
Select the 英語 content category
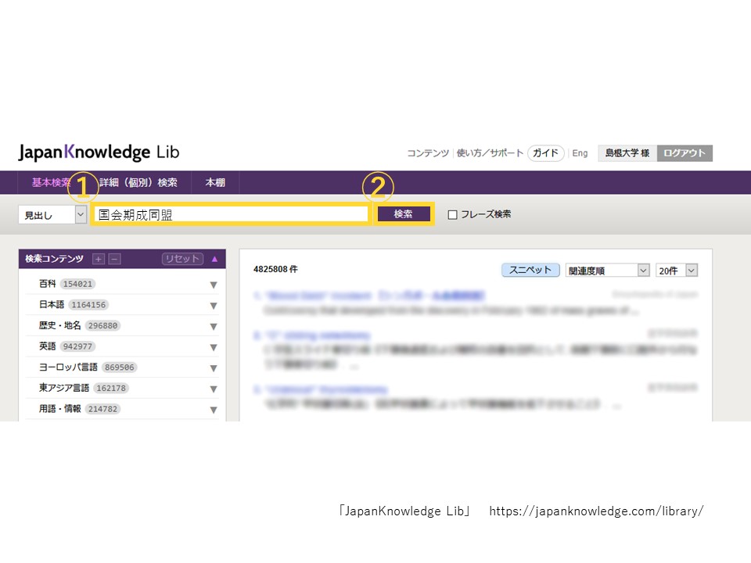click(x=48, y=346)
